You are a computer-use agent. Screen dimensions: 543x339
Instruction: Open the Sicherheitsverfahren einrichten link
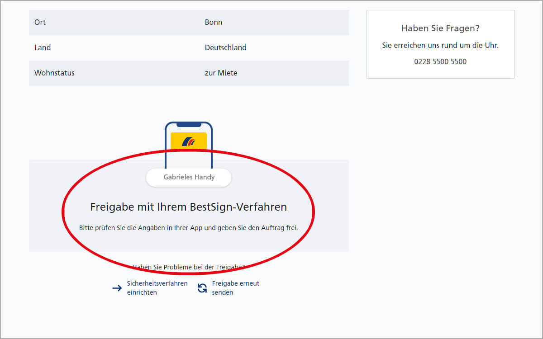click(157, 288)
